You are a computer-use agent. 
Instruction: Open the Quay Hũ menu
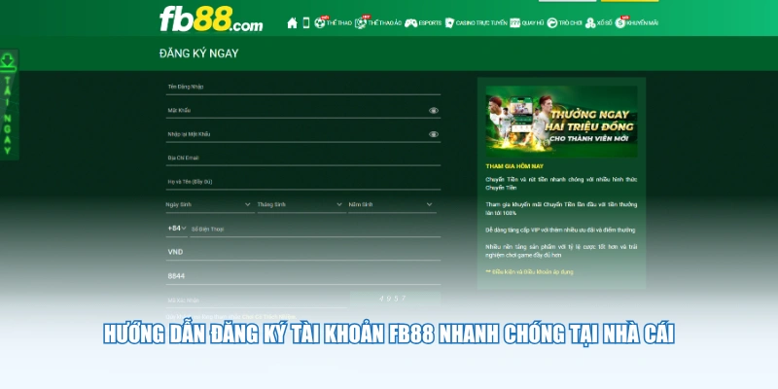(533, 22)
